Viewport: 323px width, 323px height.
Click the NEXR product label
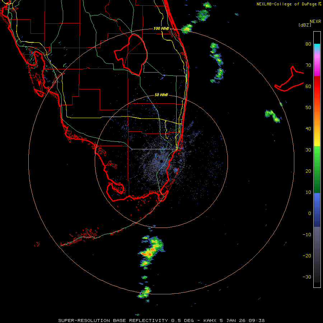tap(315, 22)
